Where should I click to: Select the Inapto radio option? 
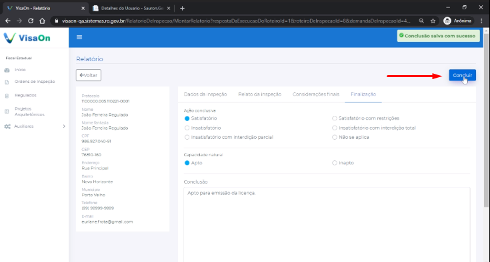click(335, 163)
